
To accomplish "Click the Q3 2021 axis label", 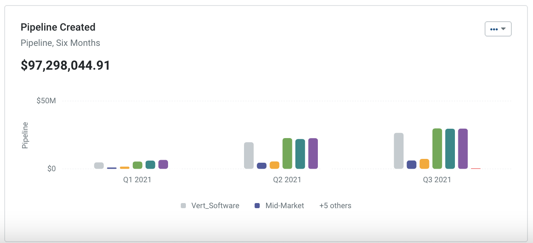I will click(x=437, y=180).
